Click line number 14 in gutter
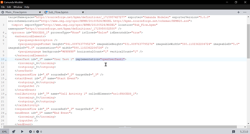This screenshot has height=134, width=250. click(x=3, y=75)
